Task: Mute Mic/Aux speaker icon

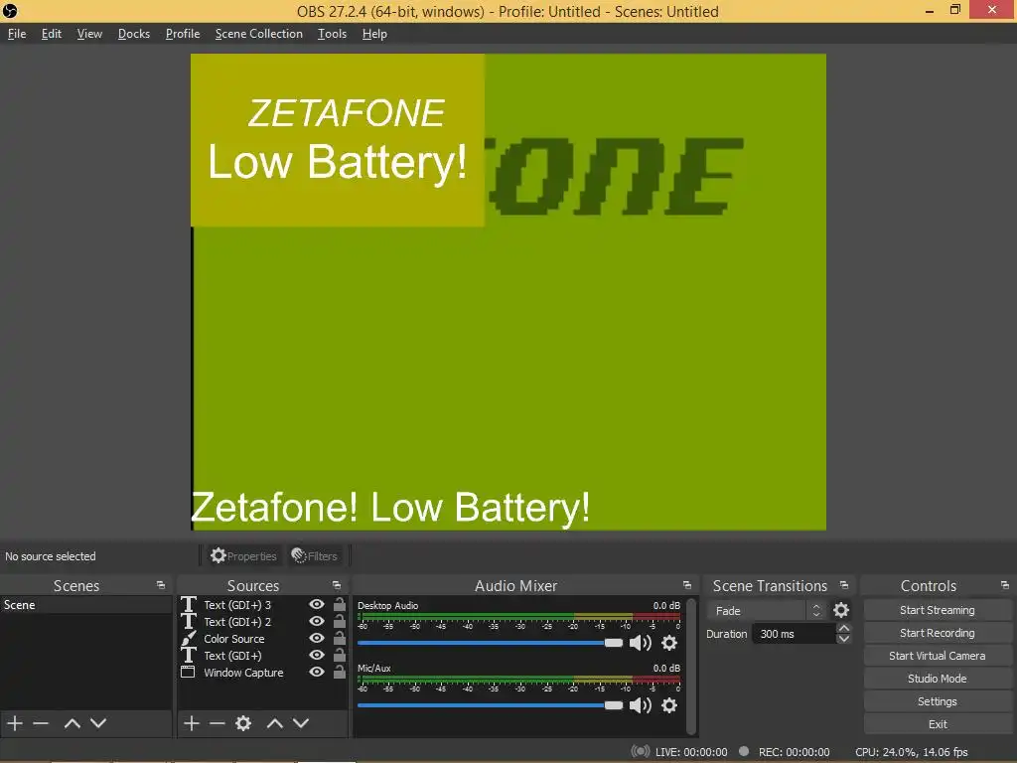Action: (x=641, y=705)
